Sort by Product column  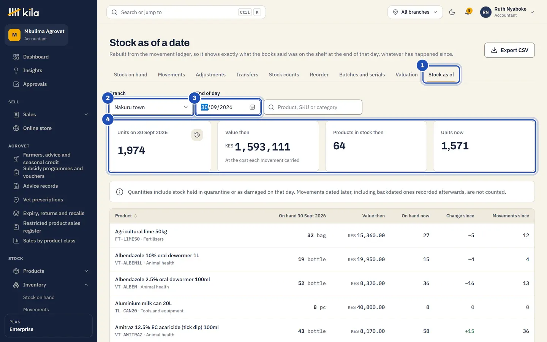click(x=126, y=216)
